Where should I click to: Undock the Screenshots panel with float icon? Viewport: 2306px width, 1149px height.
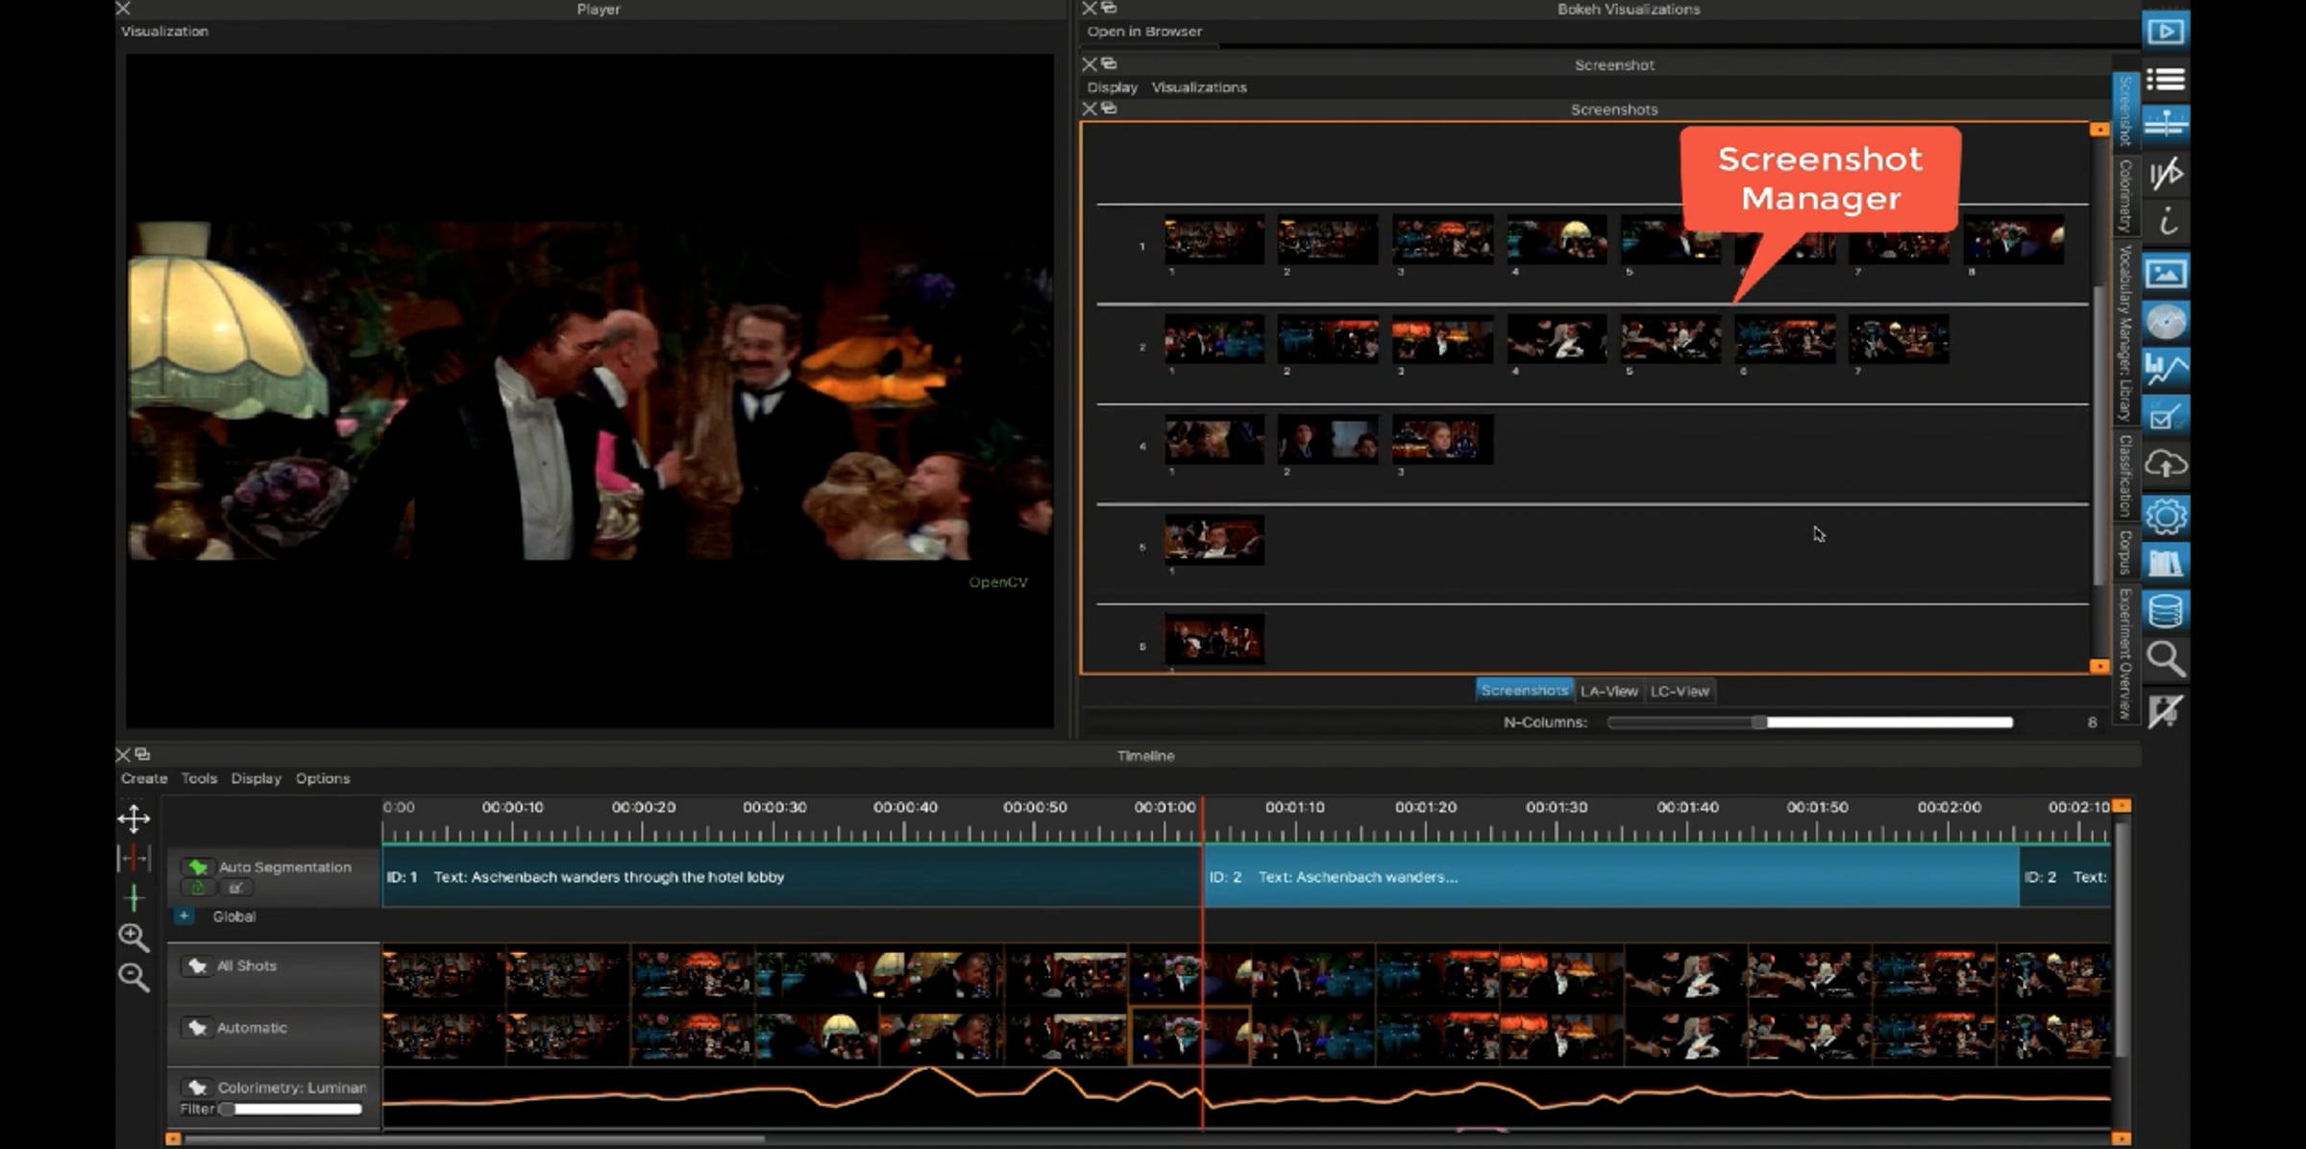pyautogui.click(x=1109, y=109)
